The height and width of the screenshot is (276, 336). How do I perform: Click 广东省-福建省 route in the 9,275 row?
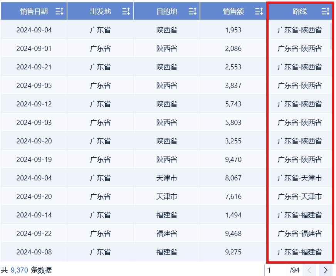click(299, 252)
